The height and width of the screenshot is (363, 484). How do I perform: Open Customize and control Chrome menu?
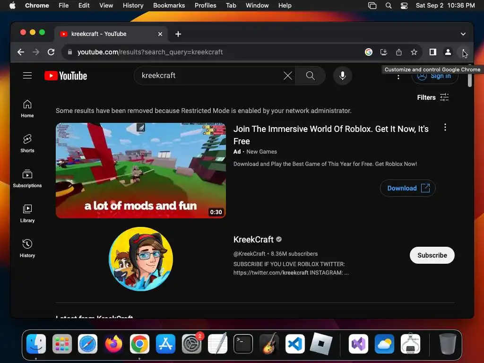click(x=463, y=52)
